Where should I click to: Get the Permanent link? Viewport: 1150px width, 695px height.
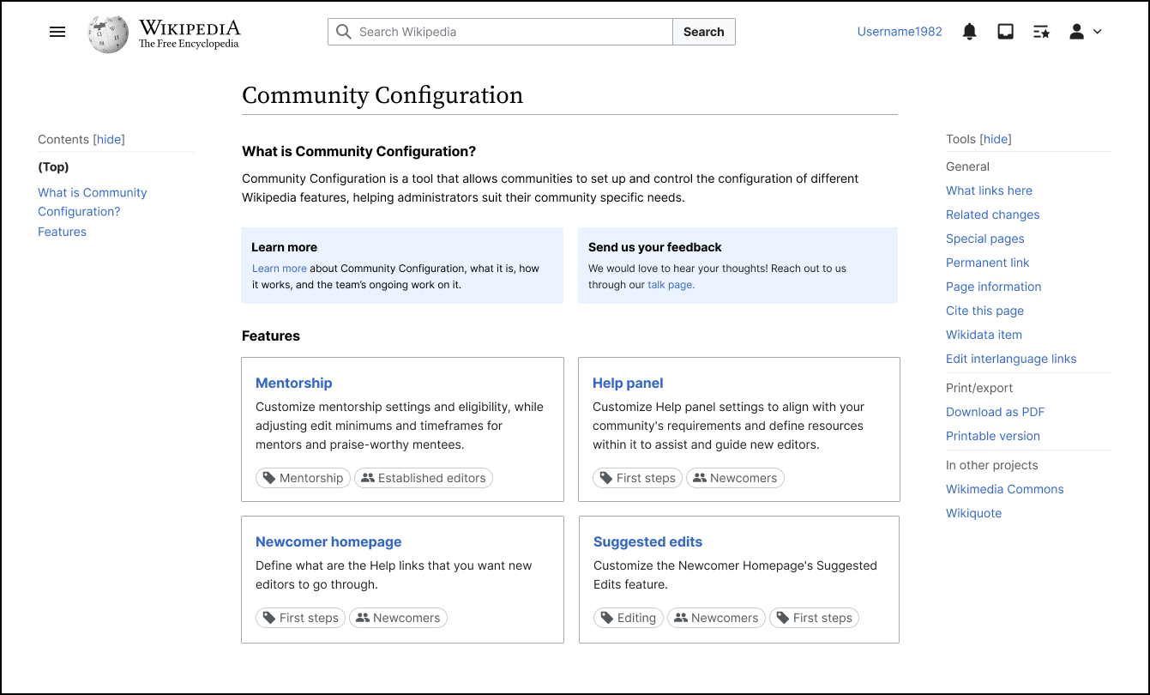pyautogui.click(x=987, y=263)
